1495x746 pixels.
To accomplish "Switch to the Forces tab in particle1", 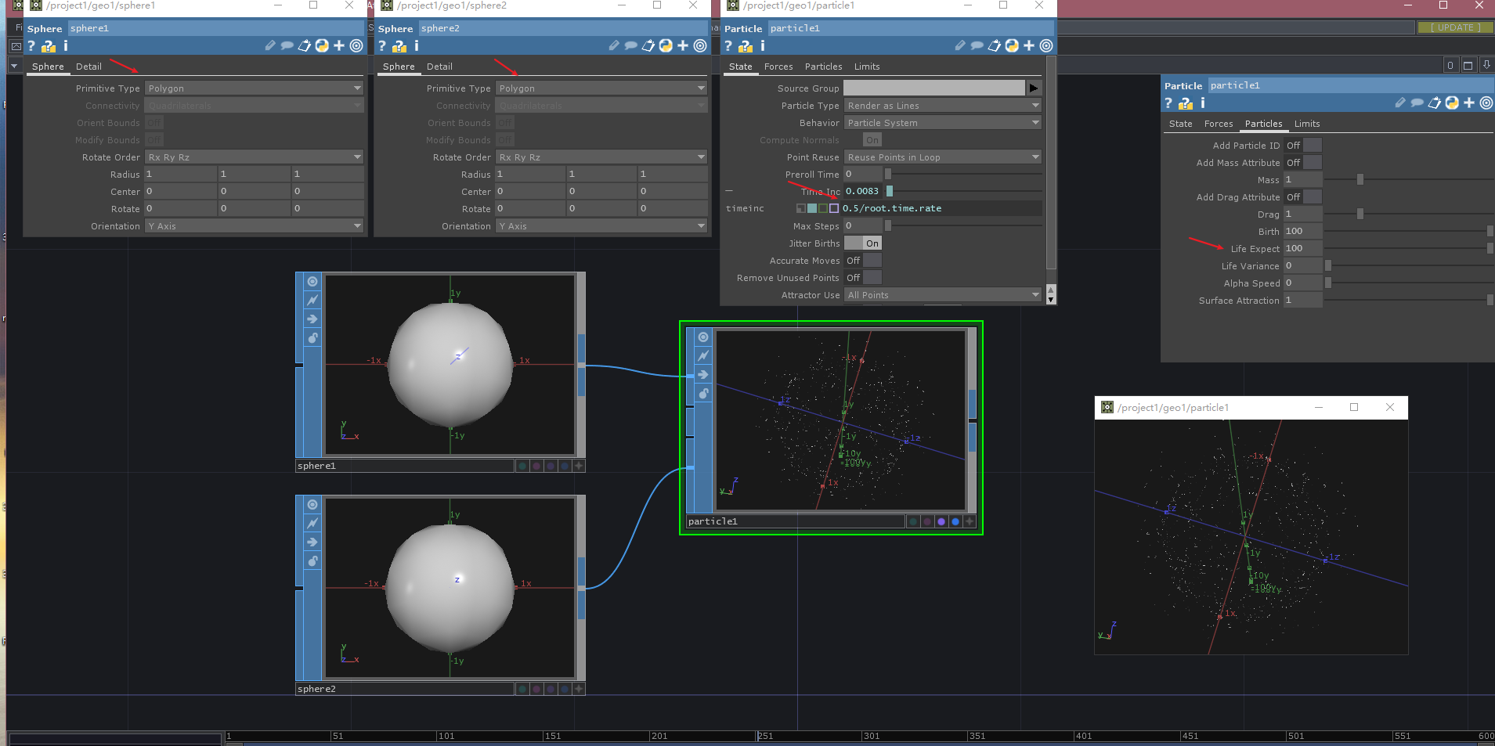I will [x=778, y=67].
